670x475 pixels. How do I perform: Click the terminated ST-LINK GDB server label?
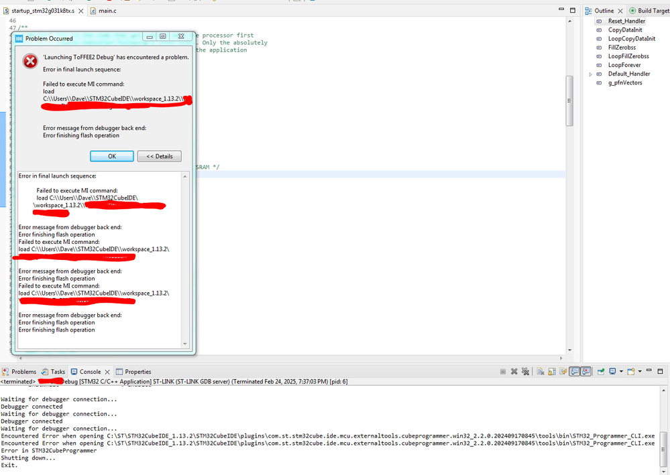pyautogui.click(x=174, y=381)
